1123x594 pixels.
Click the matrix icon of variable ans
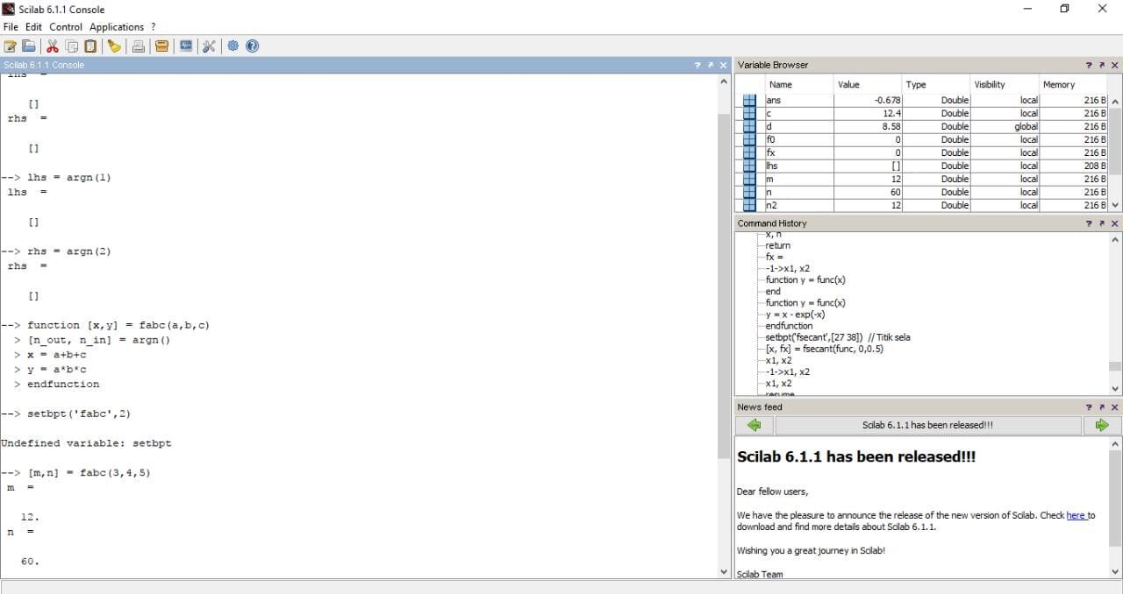pyautogui.click(x=749, y=101)
